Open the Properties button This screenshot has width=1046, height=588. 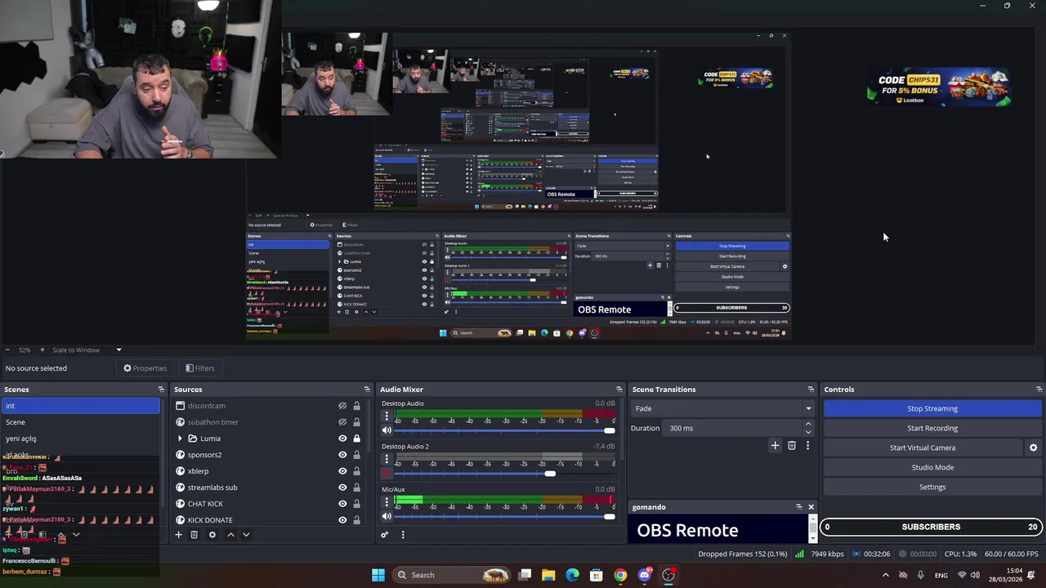tap(145, 368)
